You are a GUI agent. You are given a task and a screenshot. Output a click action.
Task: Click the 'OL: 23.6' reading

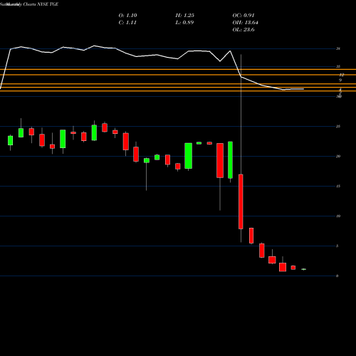click(x=244, y=30)
